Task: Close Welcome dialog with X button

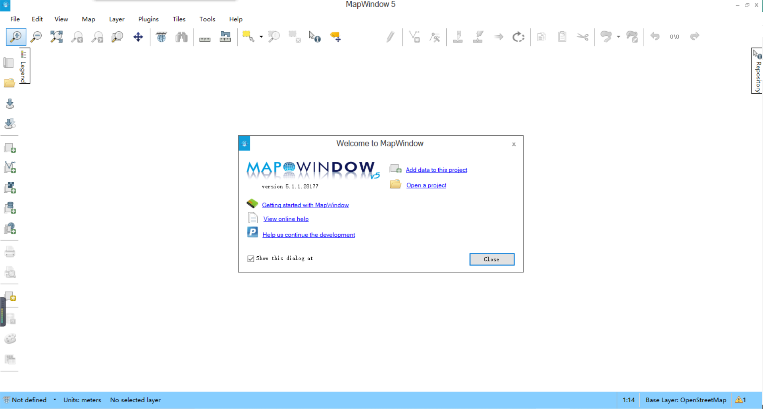Action: (514, 144)
